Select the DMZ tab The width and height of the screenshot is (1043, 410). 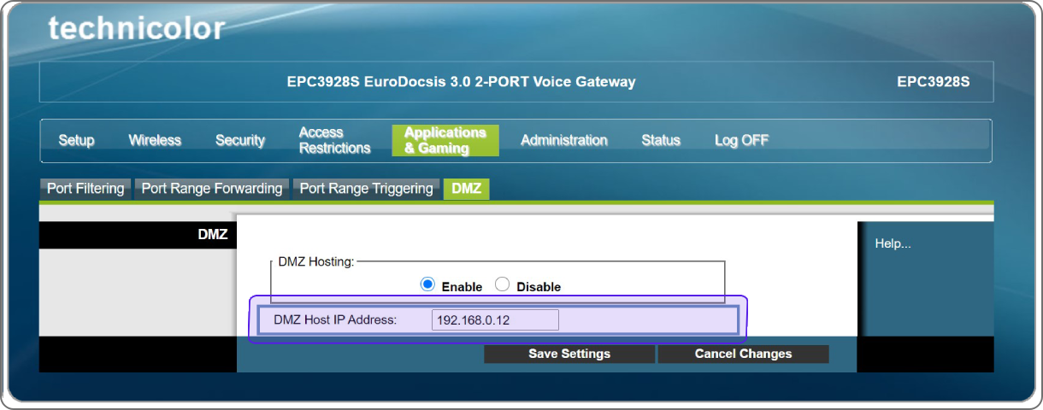466,189
